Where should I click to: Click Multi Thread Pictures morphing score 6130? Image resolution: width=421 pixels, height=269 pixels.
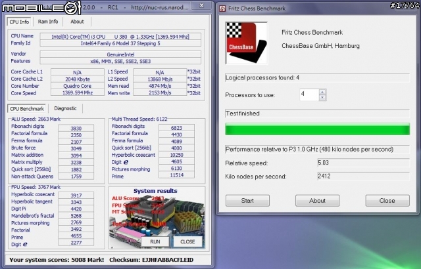coord(176,169)
